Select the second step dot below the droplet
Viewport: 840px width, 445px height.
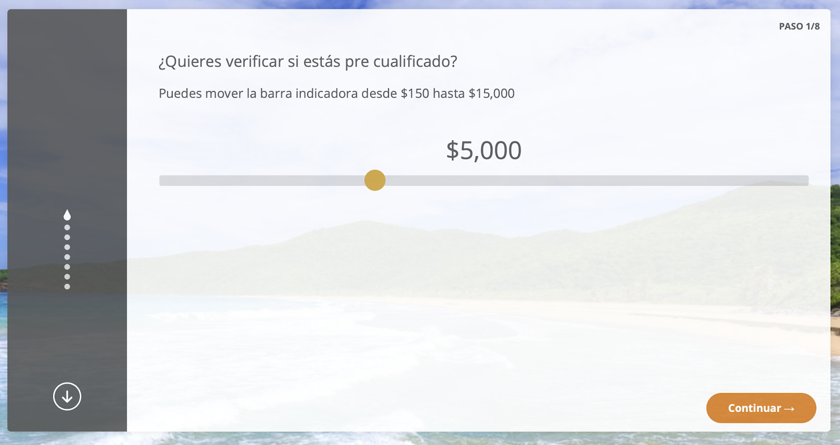tap(67, 227)
